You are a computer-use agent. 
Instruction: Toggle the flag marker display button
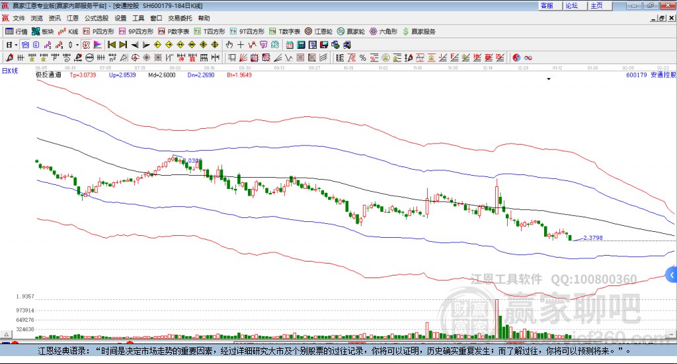[x=98, y=44]
